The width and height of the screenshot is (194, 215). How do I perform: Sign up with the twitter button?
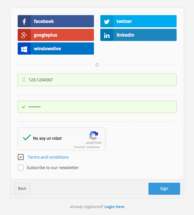click(x=138, y=21)
